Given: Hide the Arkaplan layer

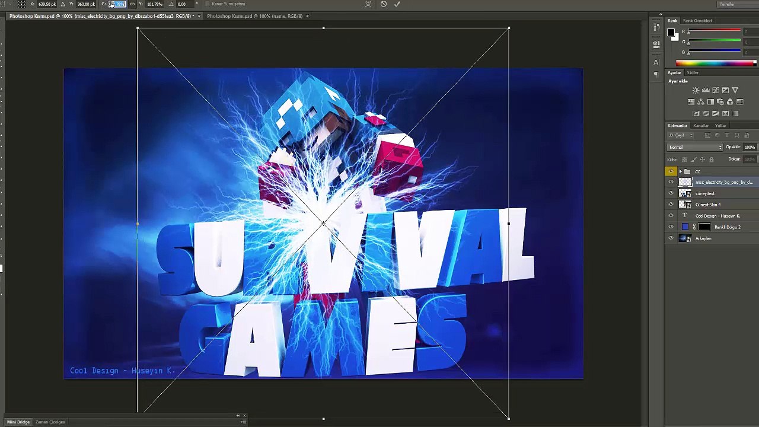Looking at the screenshot, I should coord(671,238).
